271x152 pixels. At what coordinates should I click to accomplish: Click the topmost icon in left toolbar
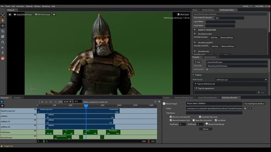pos(3,15)
